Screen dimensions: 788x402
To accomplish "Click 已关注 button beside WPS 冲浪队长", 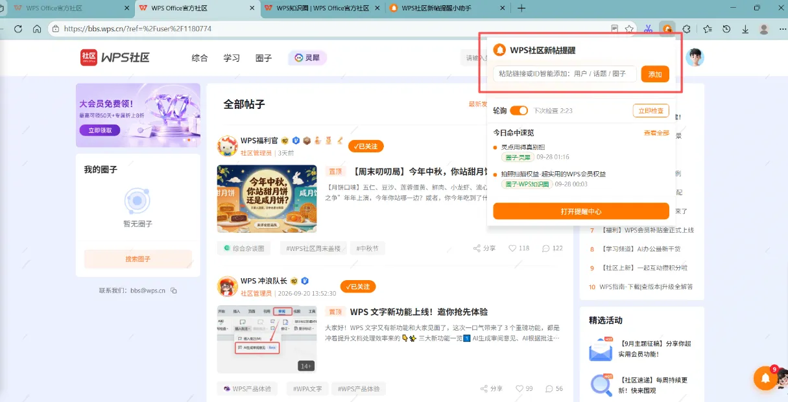I will (x=358, y=287).
